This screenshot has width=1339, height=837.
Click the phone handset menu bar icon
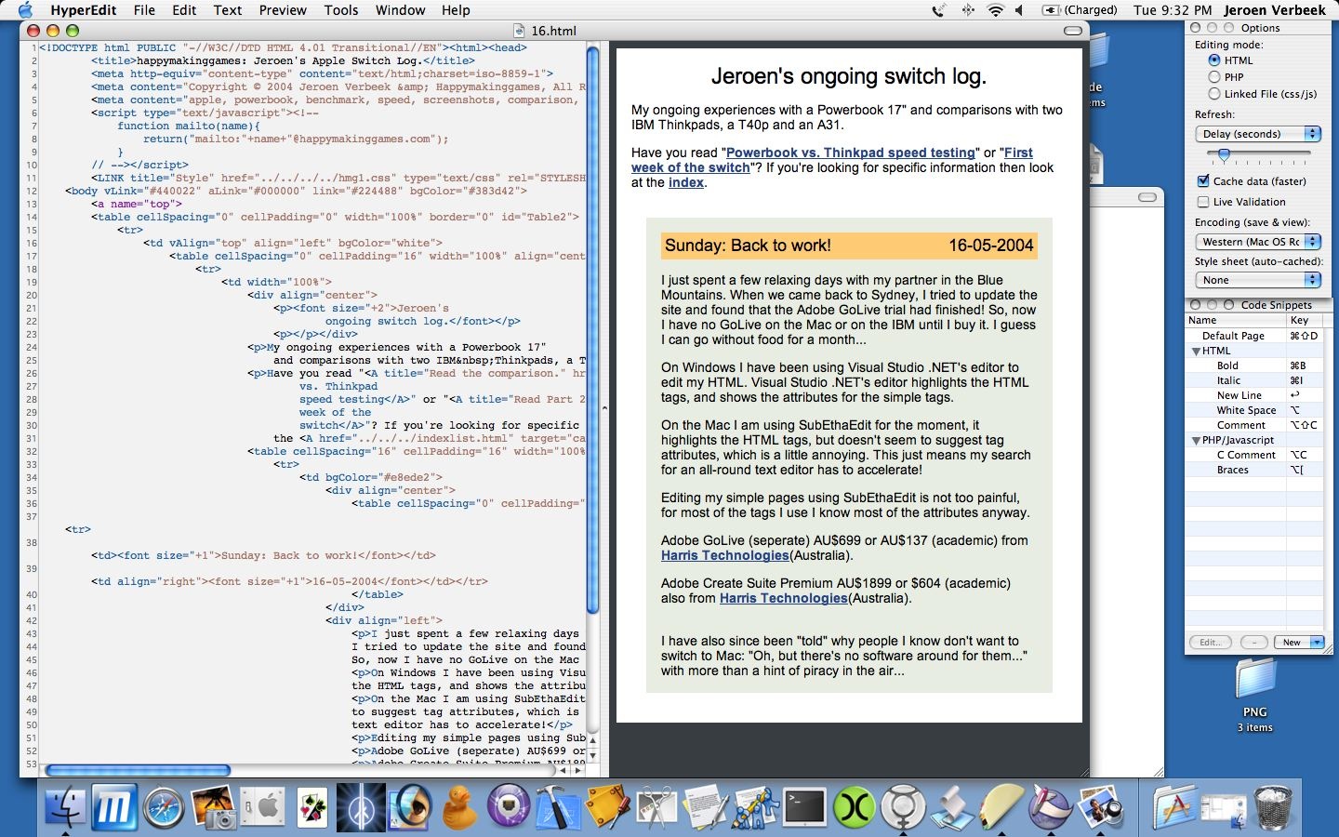point(937,10)
